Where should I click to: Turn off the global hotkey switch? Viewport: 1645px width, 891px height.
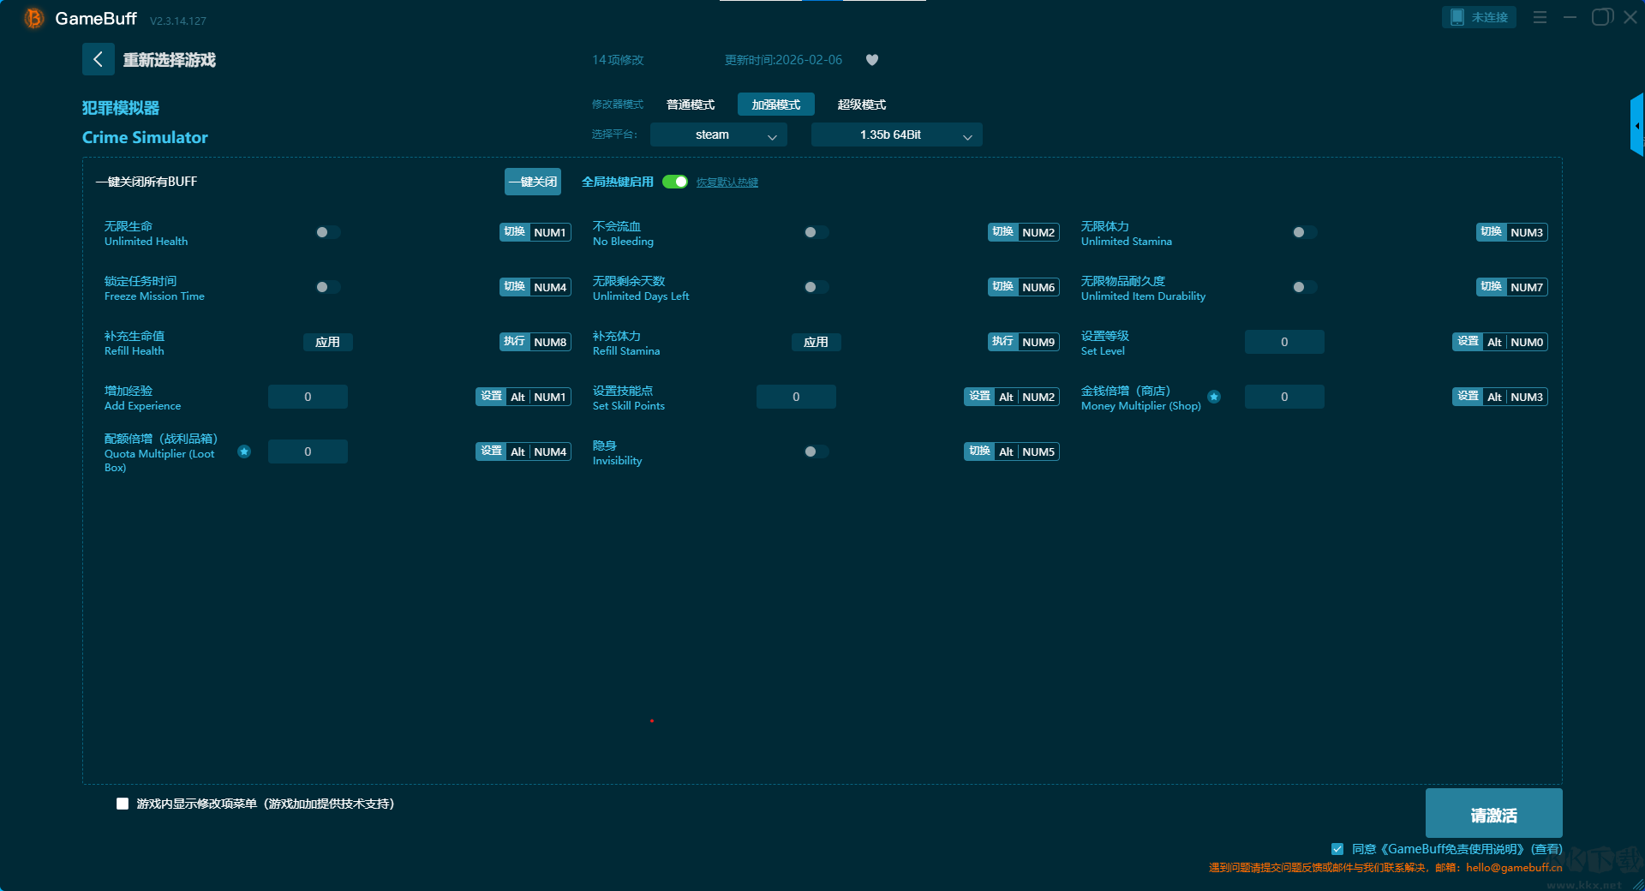pyautogui.click(x=675, y=182)
